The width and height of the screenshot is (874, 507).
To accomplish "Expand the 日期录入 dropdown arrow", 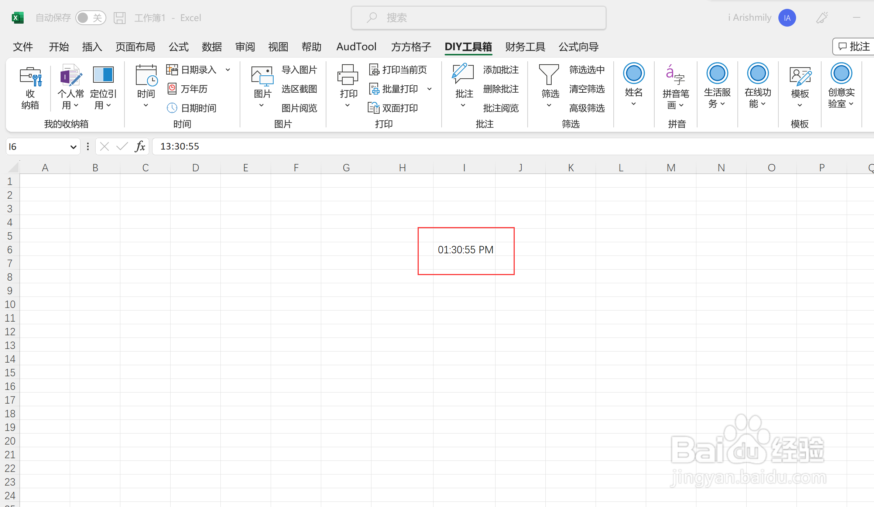I will pyautogui.click(x=228, y=69).
